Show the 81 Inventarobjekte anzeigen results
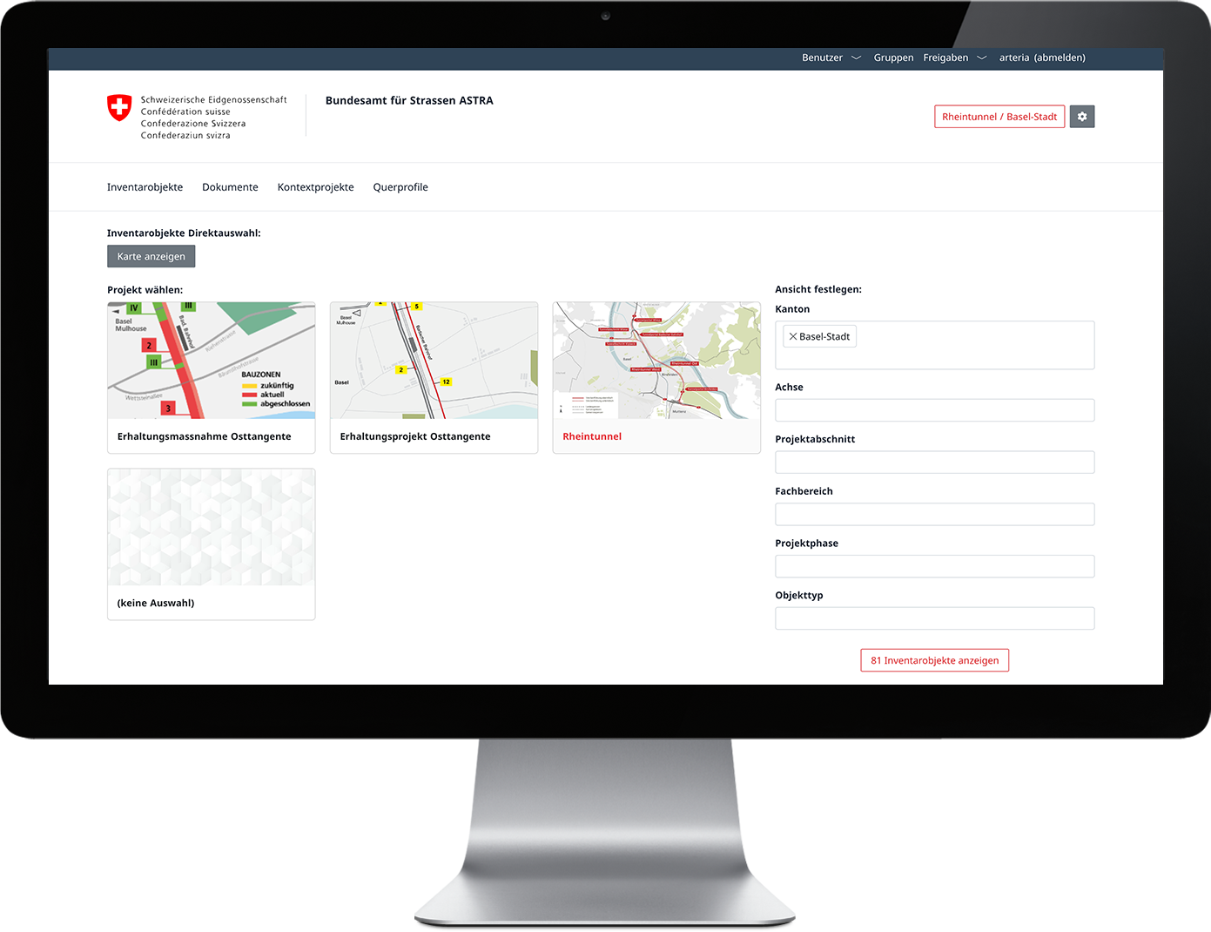 click(934, 660)
